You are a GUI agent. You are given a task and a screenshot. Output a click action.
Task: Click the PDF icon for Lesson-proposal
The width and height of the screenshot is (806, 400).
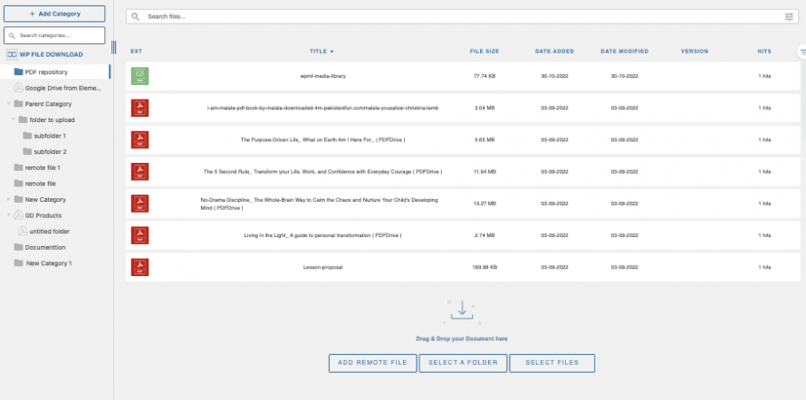pyautogui.click(x=139, y=267)
